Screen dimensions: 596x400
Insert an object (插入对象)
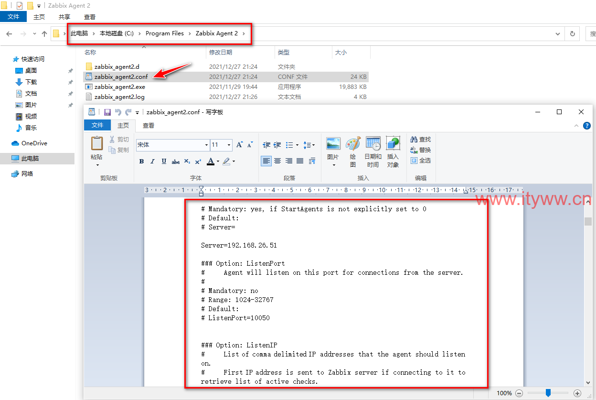(x=393, y=152)
